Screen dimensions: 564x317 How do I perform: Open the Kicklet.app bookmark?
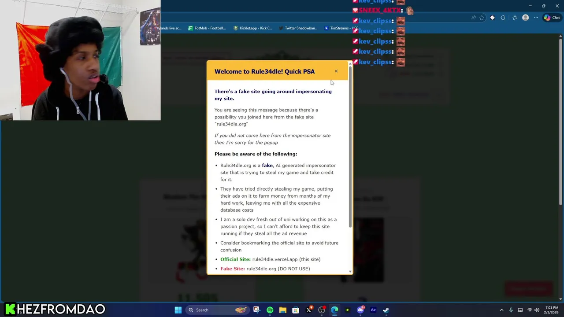coord(252,28)
